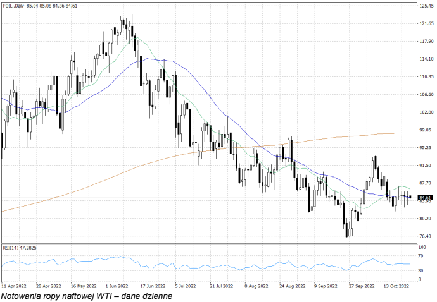This screenshot has width=437, height=302.
Task: Click the RSI 30 level label
Action: pos(422,270)
